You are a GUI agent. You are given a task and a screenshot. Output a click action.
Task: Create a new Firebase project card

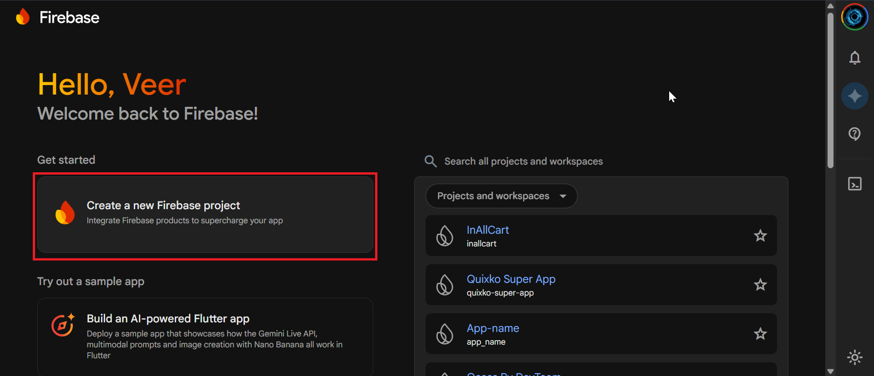point(205,215)
